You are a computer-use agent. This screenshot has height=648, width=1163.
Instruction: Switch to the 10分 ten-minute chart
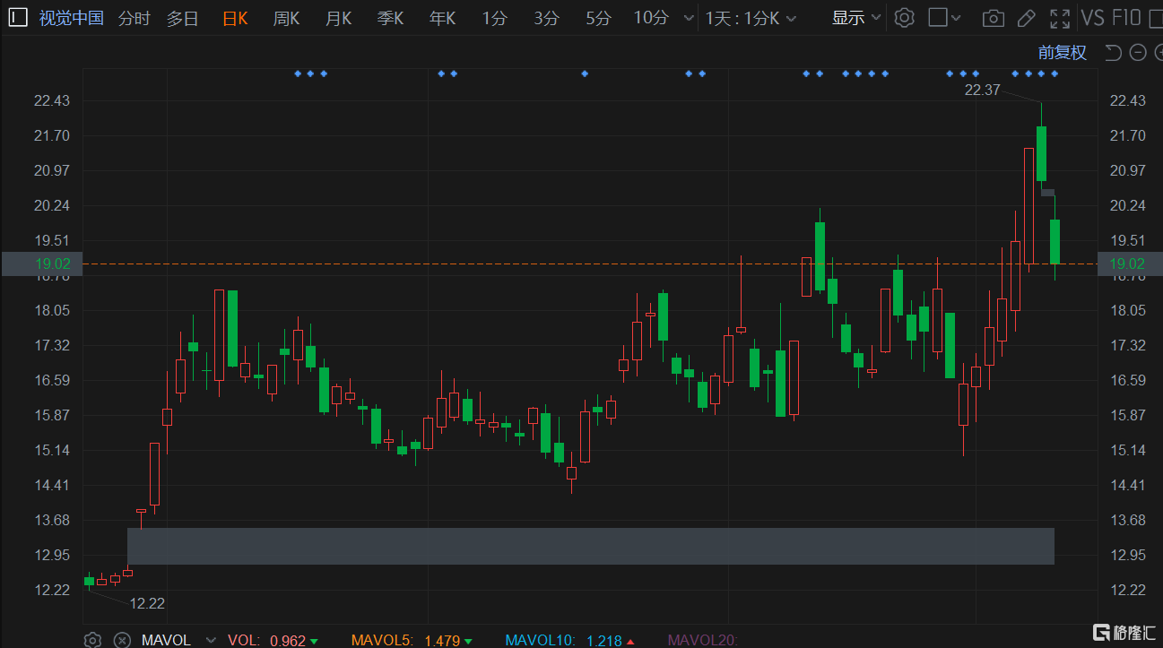pos(651,18)
